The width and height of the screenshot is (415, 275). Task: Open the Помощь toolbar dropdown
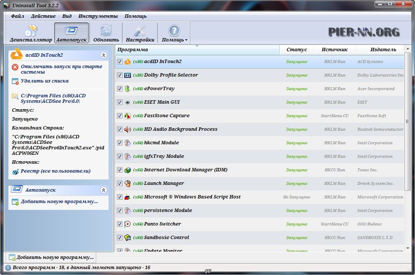[174, 33]
